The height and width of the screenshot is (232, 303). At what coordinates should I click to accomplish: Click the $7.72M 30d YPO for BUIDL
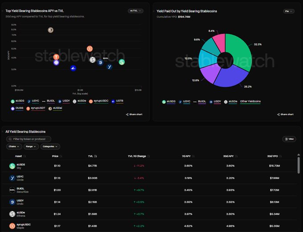tap(274, 190)
